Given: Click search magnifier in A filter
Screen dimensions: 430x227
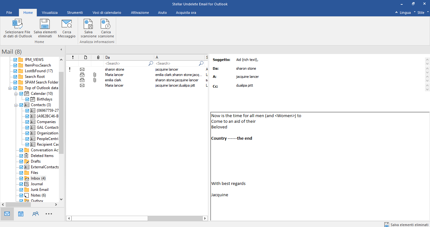Looking at the screenshot, I should pos(201,63).
